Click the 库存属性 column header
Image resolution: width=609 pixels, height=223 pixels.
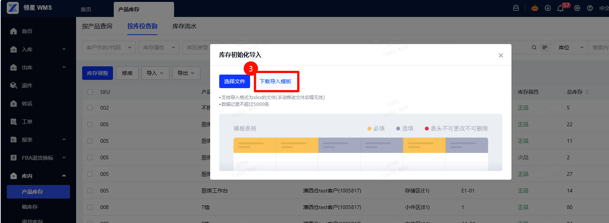[528, 92]
